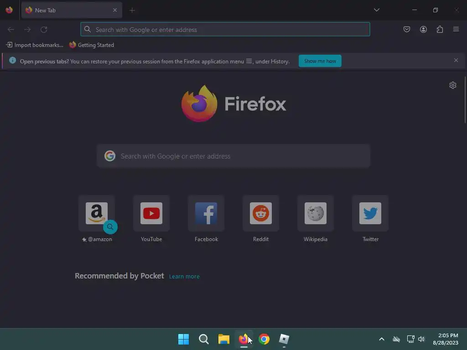Click the Show me how button
This screenshot has height=350, width=467.
320,61
